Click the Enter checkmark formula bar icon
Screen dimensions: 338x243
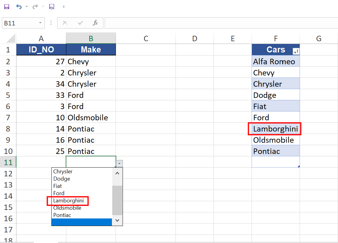[80, 23]
